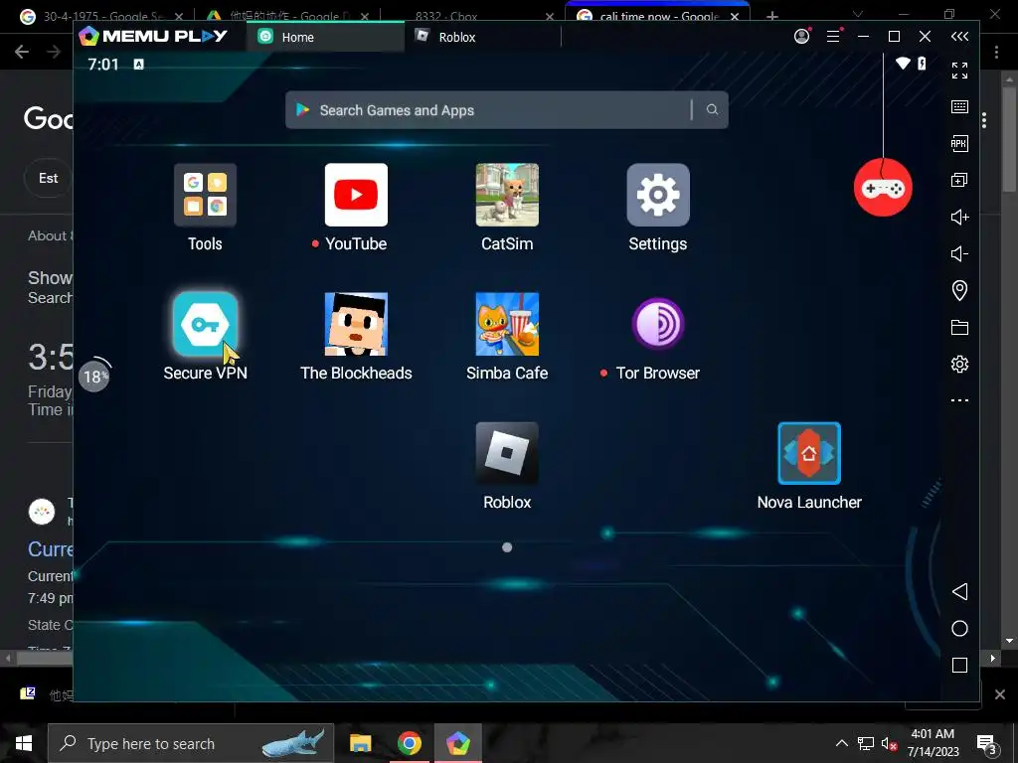Viewport: 1018px width, 763px height.
Task: Open File Explorer from taskbar
Action: (x=360, y=743)
